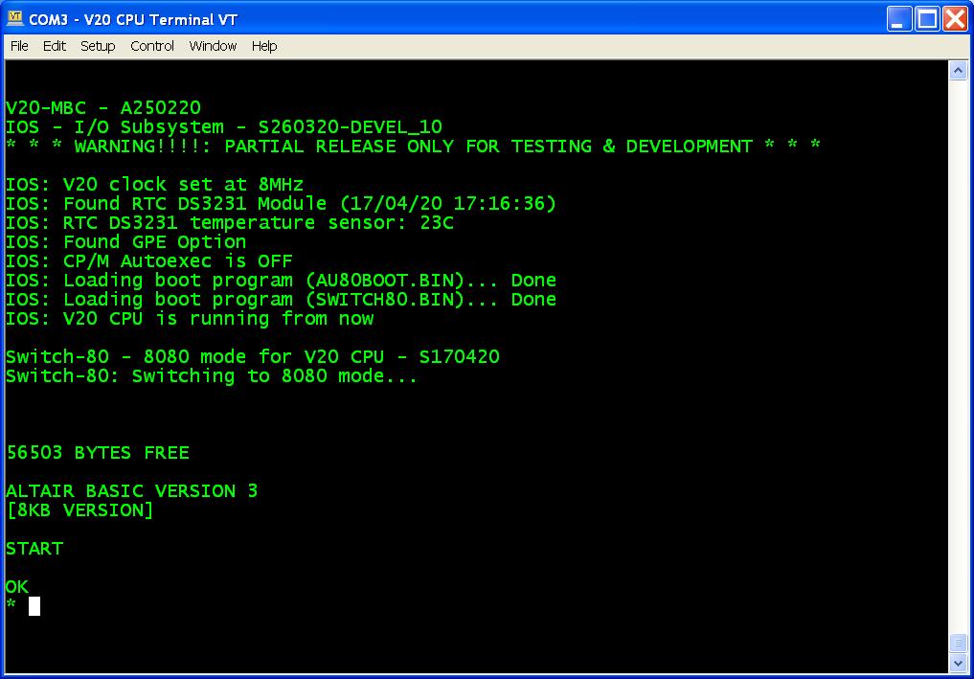Screen dimensions: 974x679
Task: Open the Edit menu
Action: point(54,46)
